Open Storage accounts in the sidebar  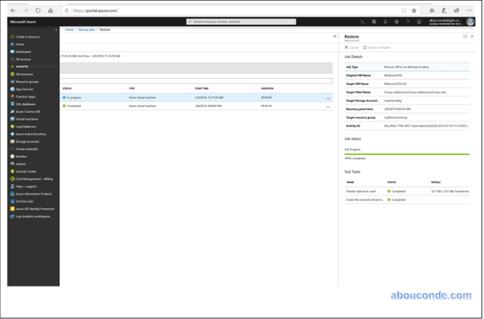[x=27, y=141]
